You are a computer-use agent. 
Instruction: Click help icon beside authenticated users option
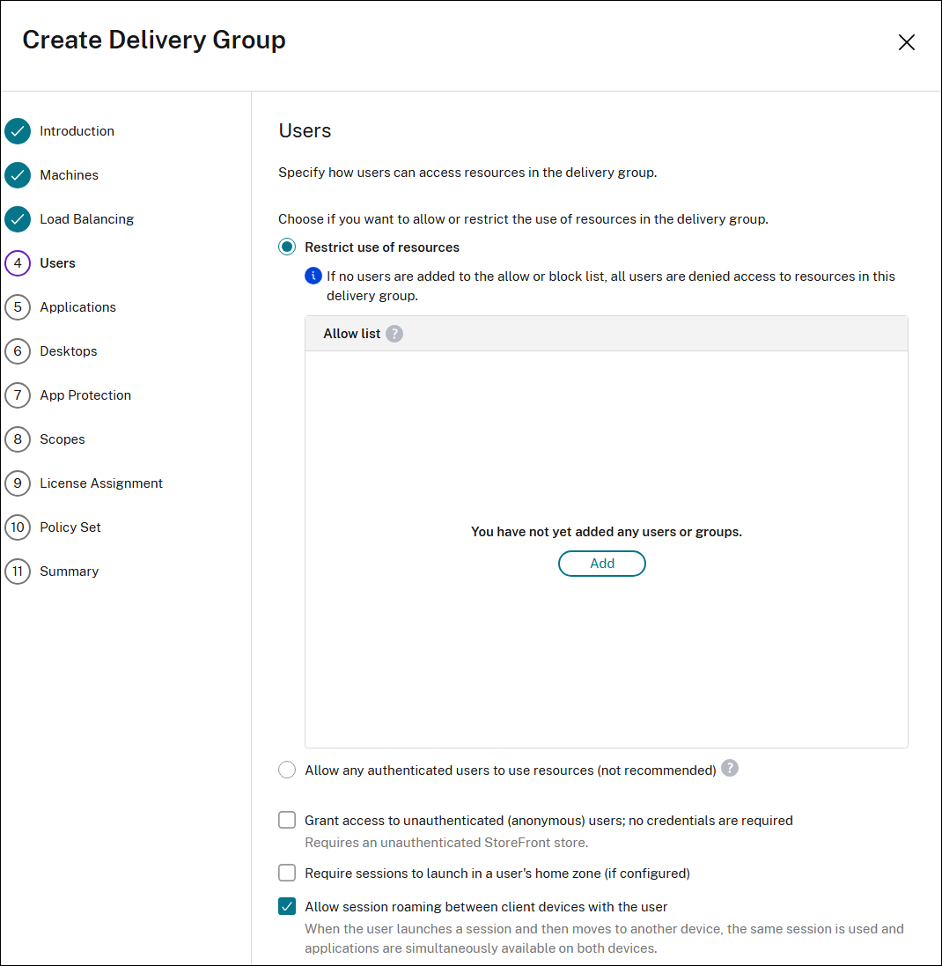pos(730,769)
